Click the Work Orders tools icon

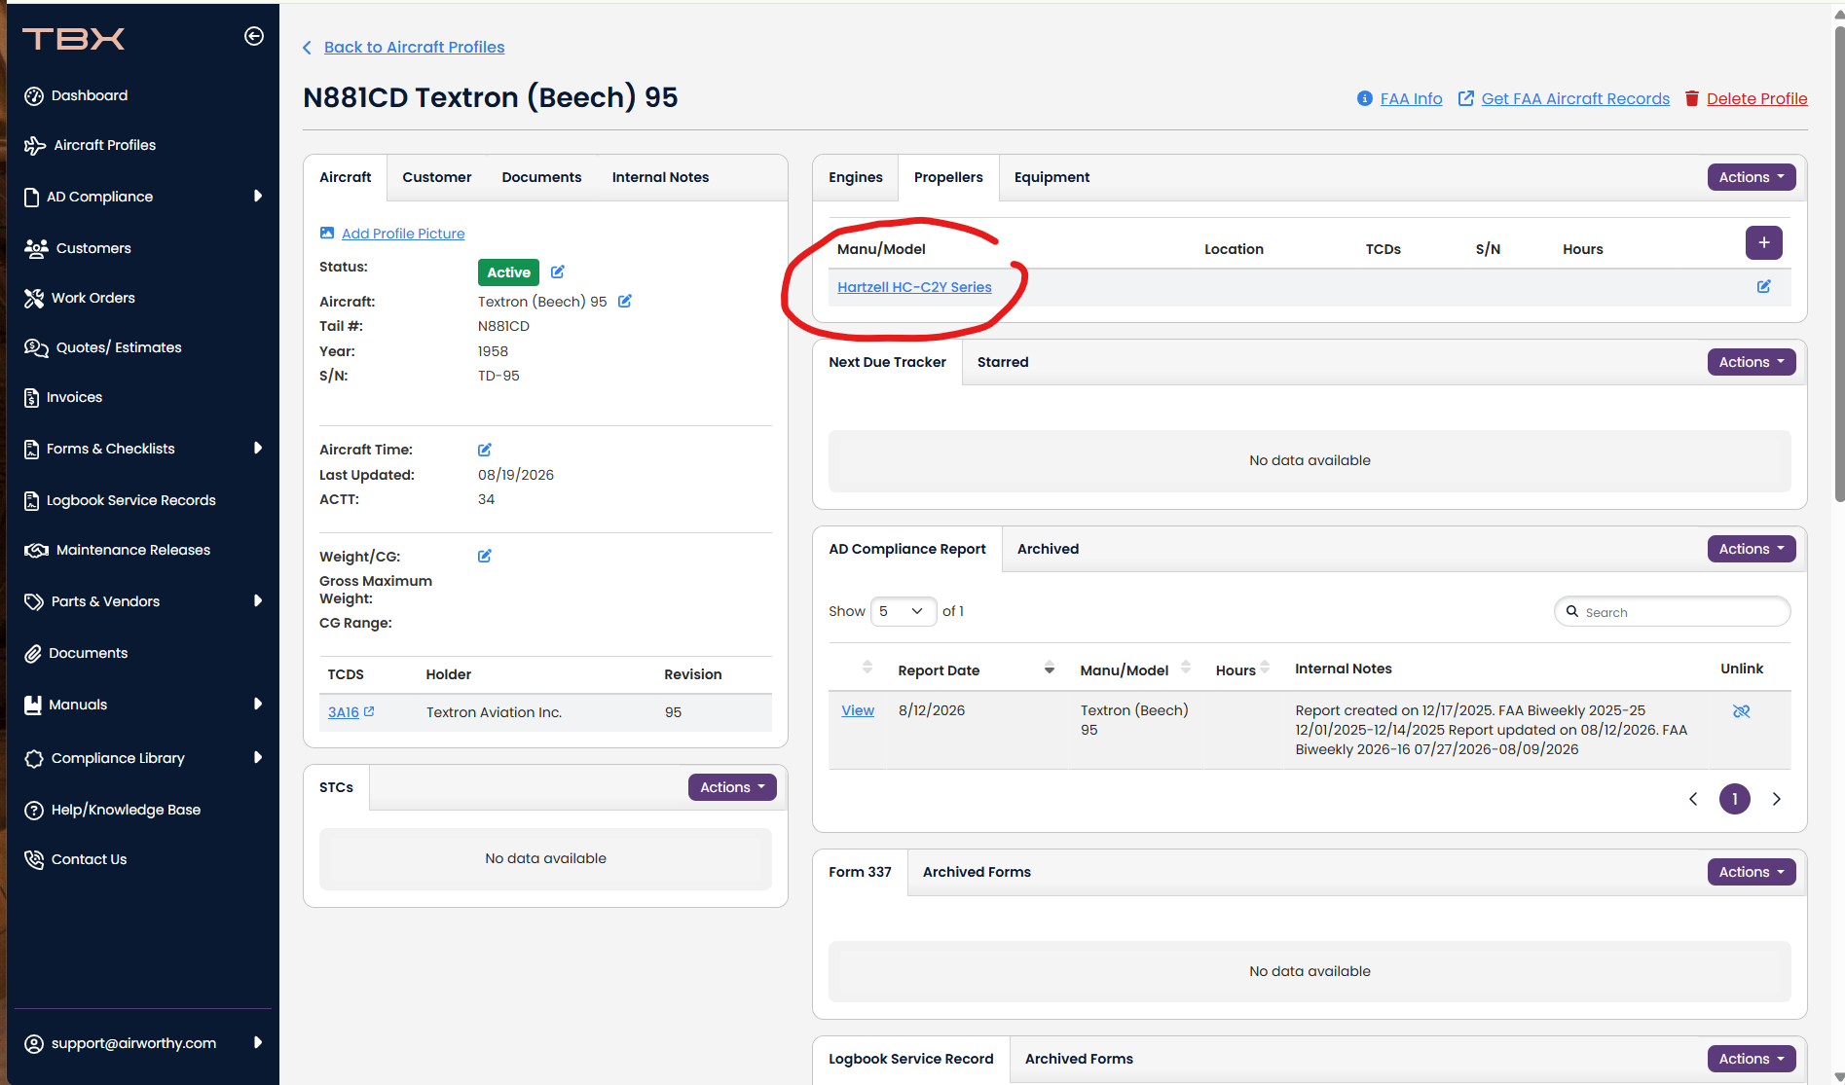[x=34, y=298]
